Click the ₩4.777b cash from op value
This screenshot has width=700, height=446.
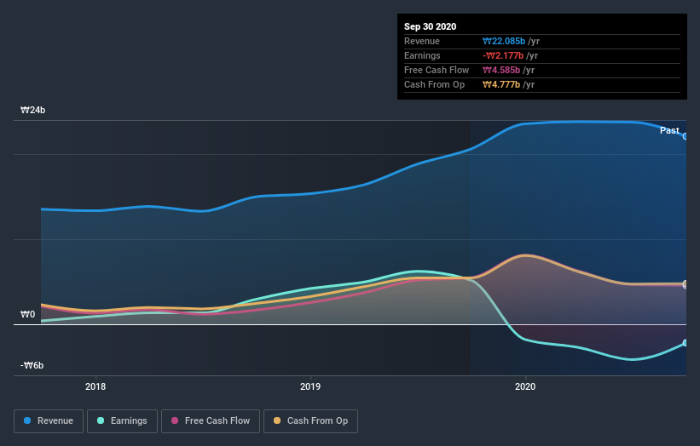(x=501, y=84)
